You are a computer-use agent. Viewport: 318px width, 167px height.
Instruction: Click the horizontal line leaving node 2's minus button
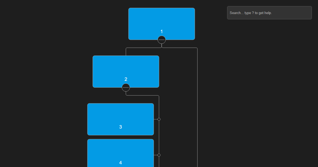143,95
